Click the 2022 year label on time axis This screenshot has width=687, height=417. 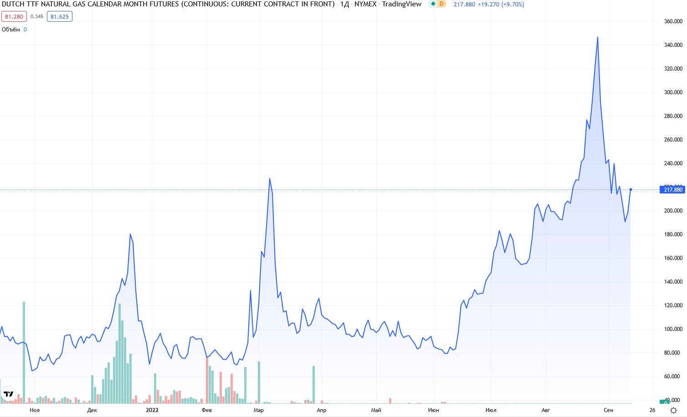tap(152, 410)
